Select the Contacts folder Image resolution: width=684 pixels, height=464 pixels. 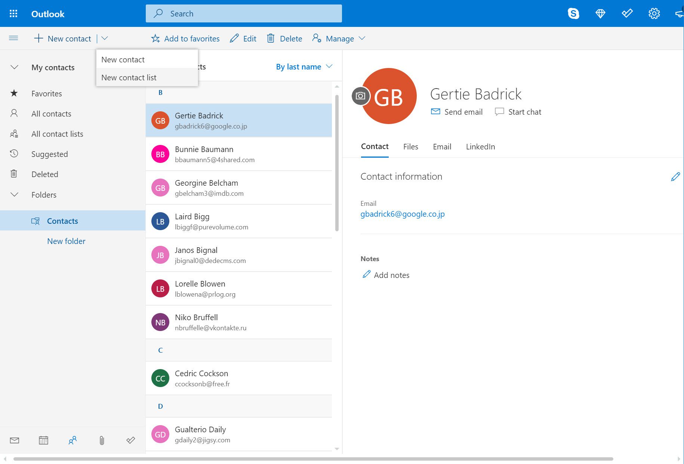coord(73,221)
